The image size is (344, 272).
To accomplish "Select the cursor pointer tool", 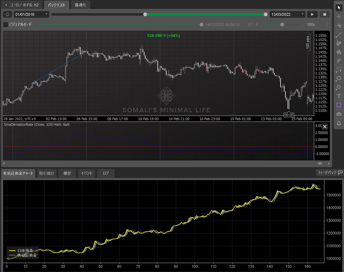I will click(x=339, y=8).
